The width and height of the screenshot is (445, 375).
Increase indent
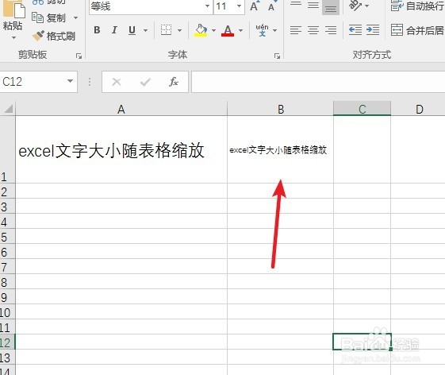coord(373,30)
